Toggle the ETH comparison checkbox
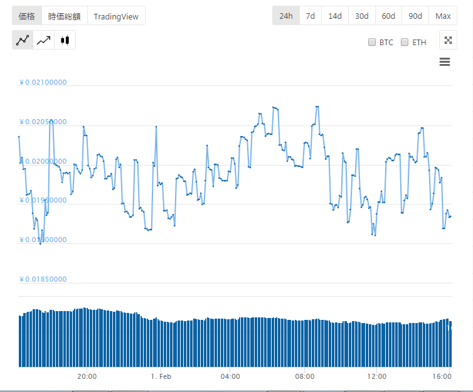 pyautogui.click(x=405, y=43)
